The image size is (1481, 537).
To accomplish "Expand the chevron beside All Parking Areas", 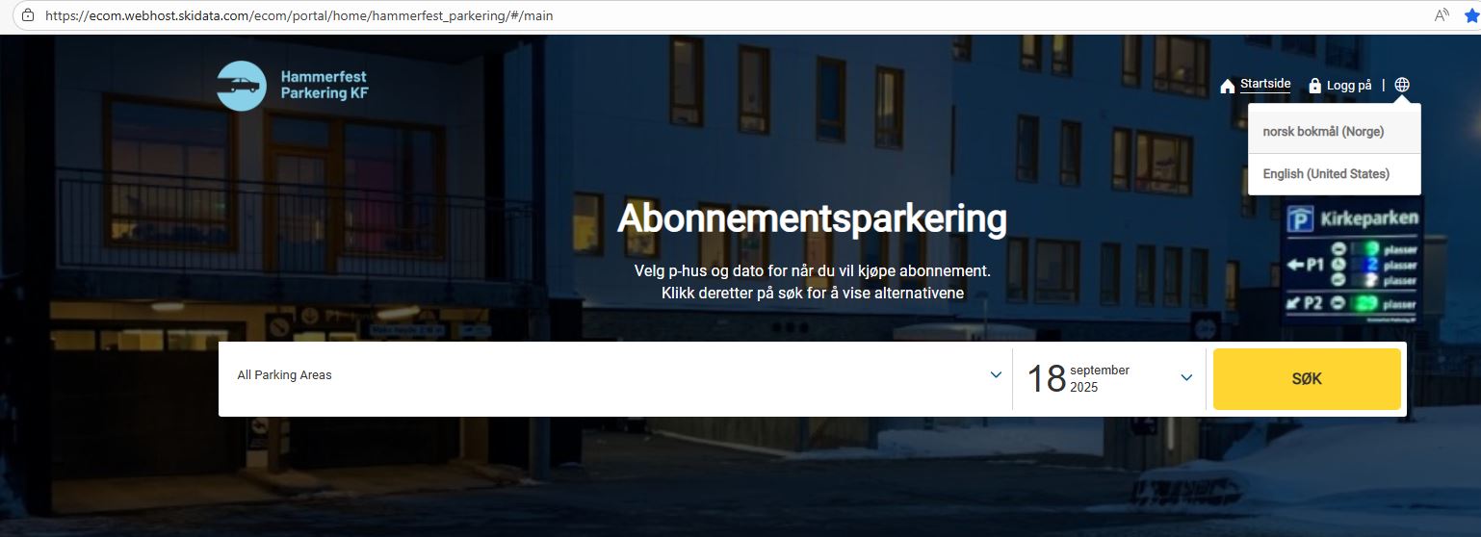I will click(997, 375).
